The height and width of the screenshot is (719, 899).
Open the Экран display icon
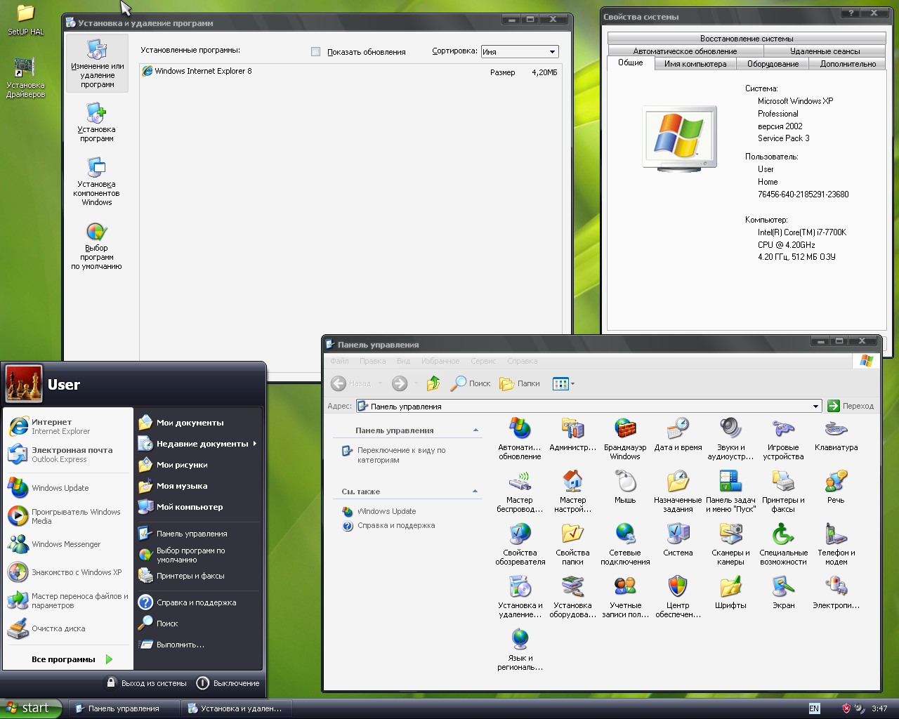pyautogui.click(x=783, y=593)
